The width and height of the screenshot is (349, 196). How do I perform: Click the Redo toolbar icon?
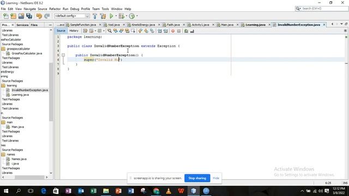(x=47, y=16)
